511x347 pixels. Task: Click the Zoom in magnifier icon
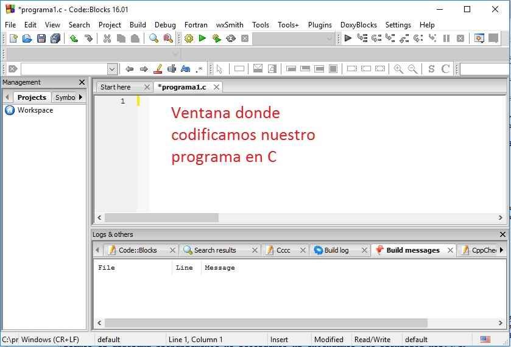pos(398,69)
